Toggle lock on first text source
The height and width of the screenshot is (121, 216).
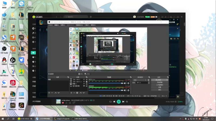(86, 80)
